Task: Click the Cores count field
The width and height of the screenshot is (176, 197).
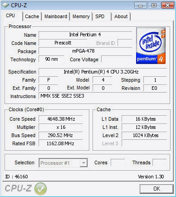Action: (x=118, y=163)
